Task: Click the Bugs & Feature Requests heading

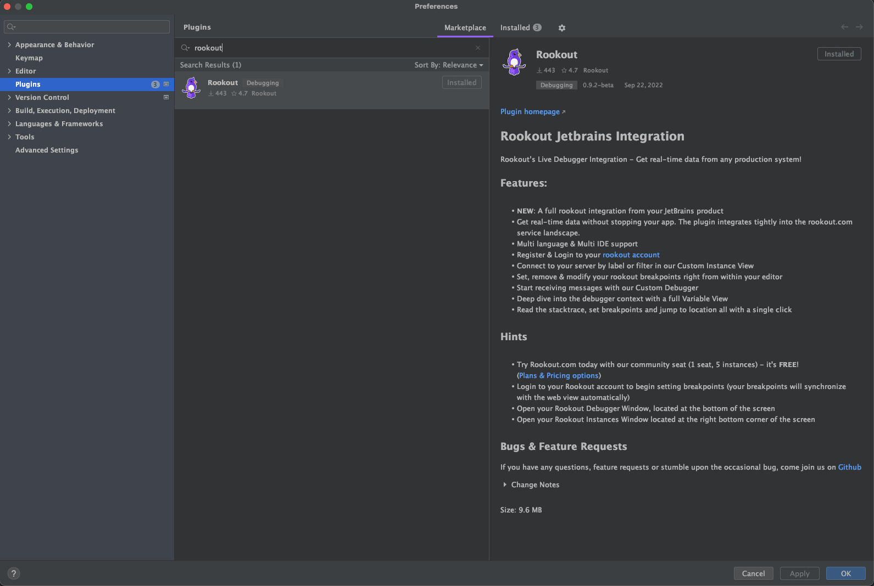Action: (x=564, y=446)
